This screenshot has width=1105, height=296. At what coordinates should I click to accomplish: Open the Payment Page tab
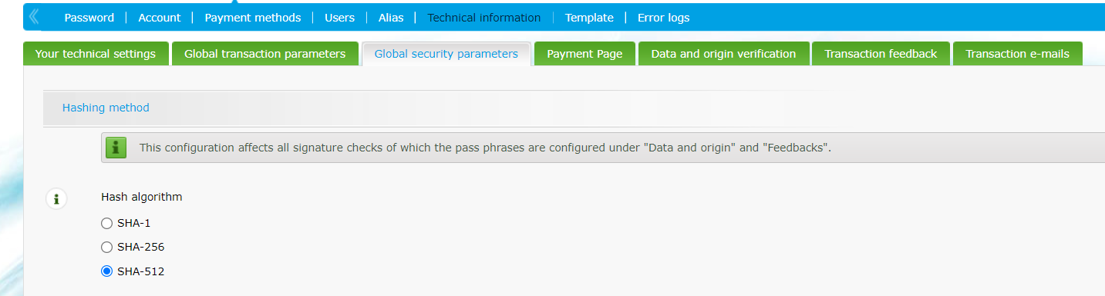pos(585,54)
